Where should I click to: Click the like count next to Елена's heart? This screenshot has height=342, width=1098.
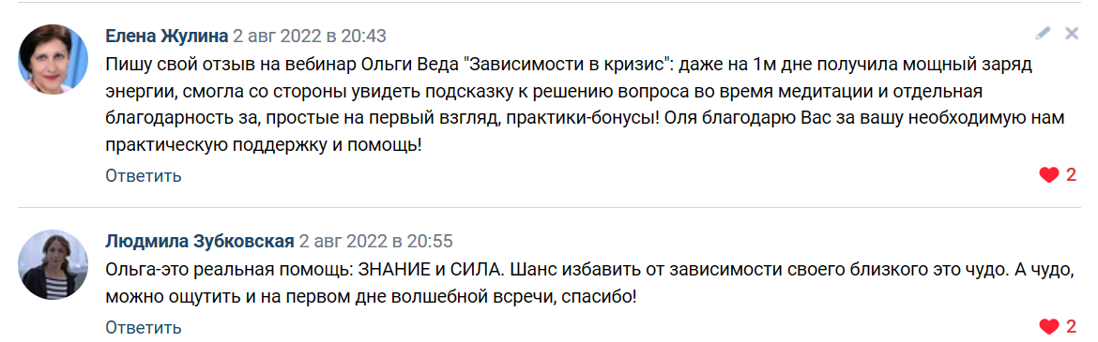[x=1071, y=175]
